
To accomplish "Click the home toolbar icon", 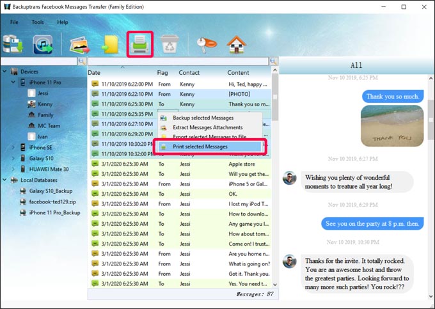I will tap(236, 44).
